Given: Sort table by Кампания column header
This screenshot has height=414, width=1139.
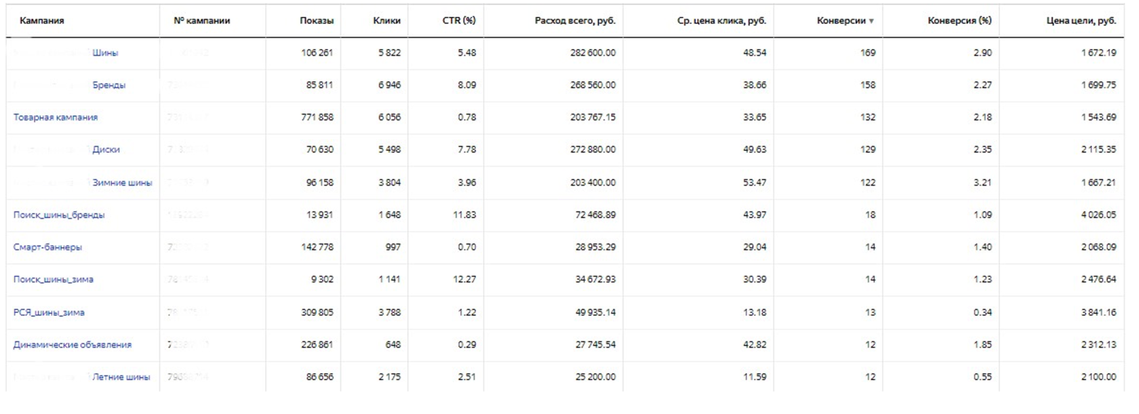Looking at the screenshot, I should 42,21.
